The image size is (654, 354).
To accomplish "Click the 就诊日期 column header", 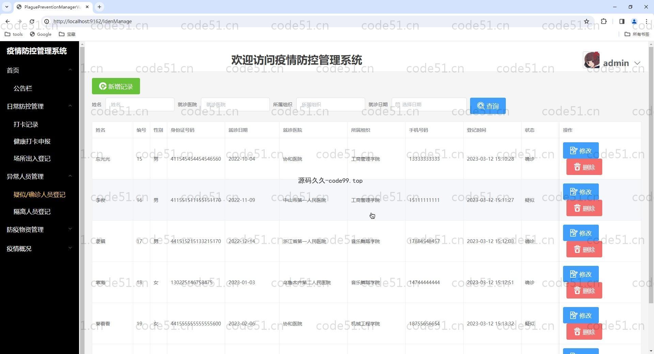I will [238, 130].
